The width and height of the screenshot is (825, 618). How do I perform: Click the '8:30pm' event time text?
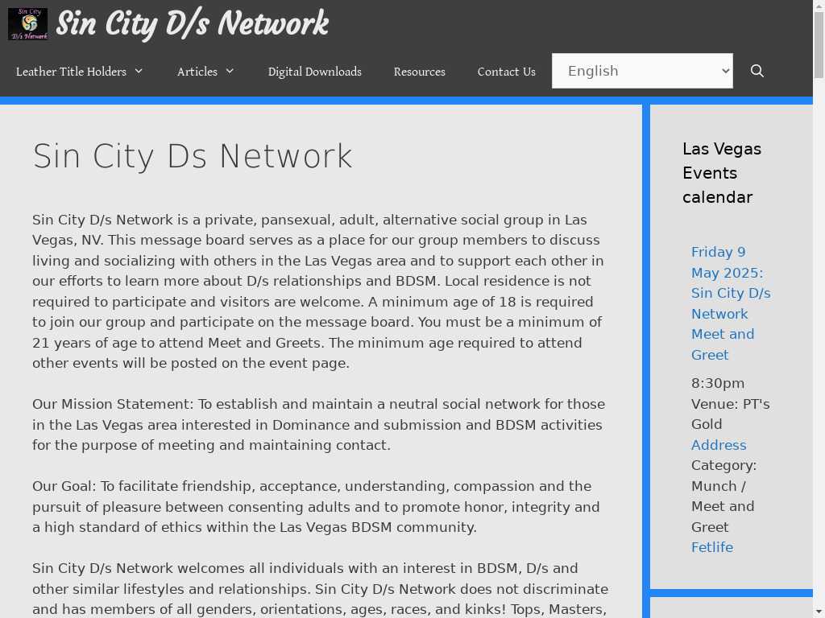click(x=718, y=384)
